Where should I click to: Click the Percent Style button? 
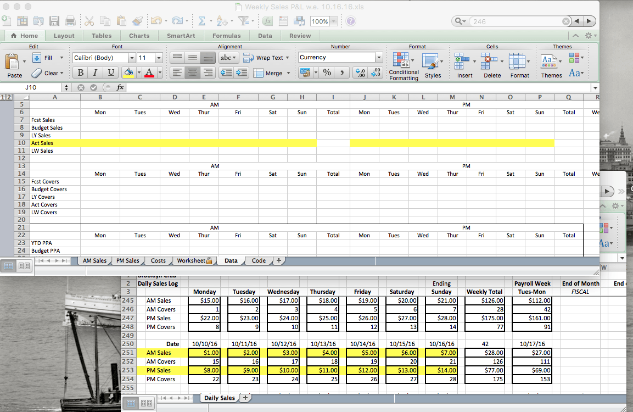coord(327,73)
